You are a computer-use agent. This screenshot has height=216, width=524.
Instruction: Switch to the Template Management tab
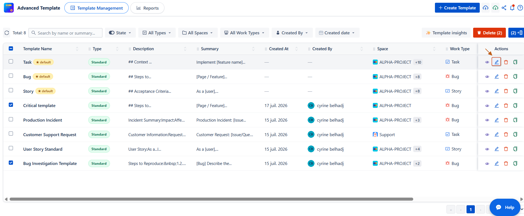[x=96, y=8]
